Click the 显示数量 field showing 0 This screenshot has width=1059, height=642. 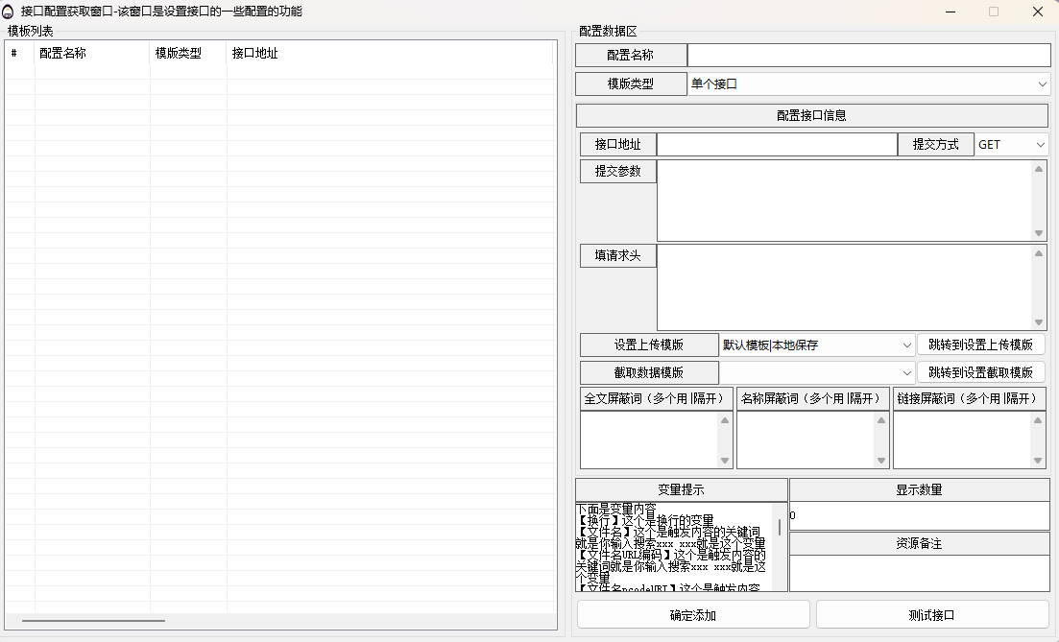click(x=919, y=515)
